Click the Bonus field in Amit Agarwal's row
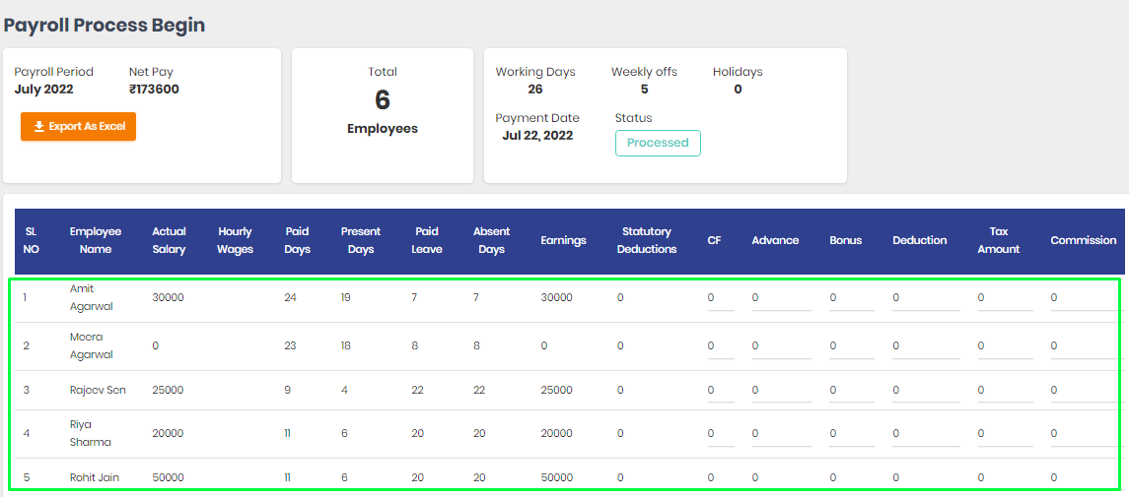Viewport: 1129px width, 497px height. pos(852,299)
